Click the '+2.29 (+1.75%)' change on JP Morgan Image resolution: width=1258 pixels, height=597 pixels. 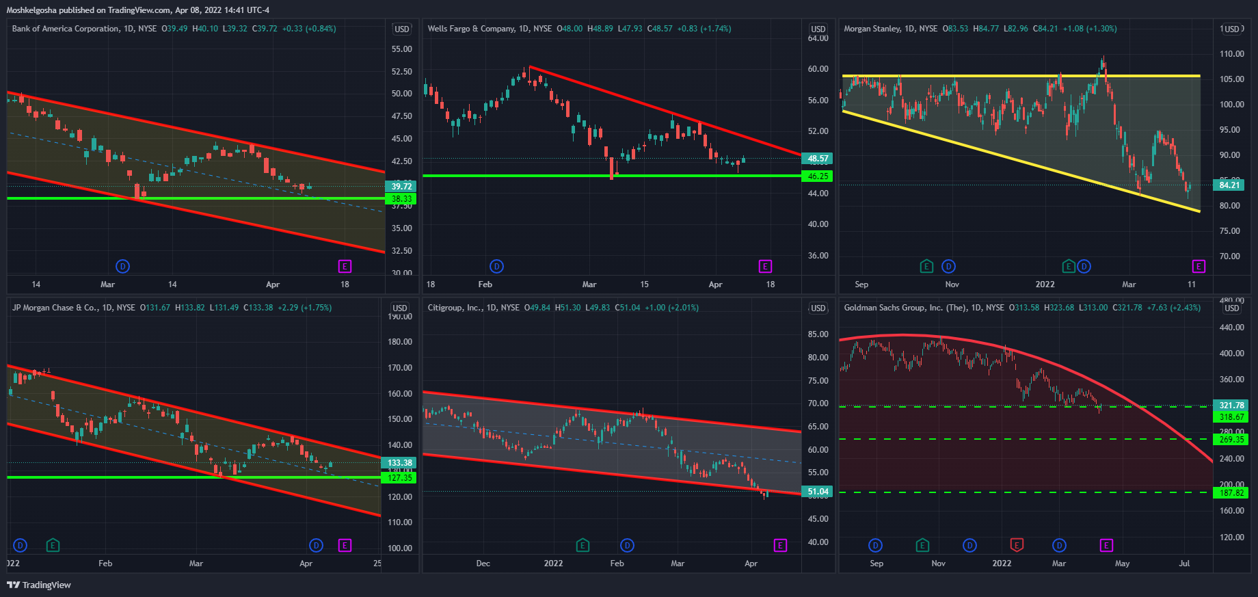(304, 308)
